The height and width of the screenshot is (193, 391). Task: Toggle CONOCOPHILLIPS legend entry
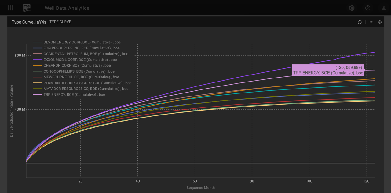click(x=74, y=71)
